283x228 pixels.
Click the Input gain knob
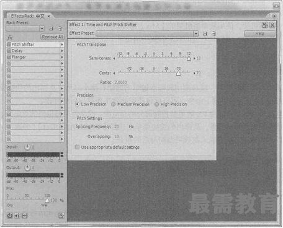pos(27,147)
